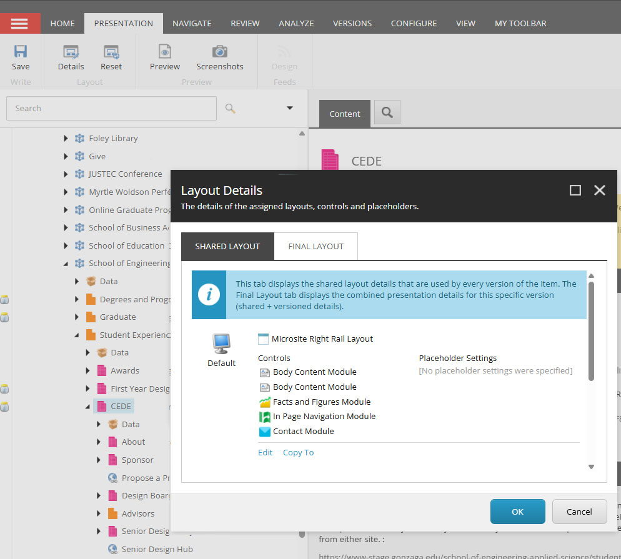Switch to the Final Layout tab
The image size is (621, 559).
pyautogui.click(x=315, y=246)
